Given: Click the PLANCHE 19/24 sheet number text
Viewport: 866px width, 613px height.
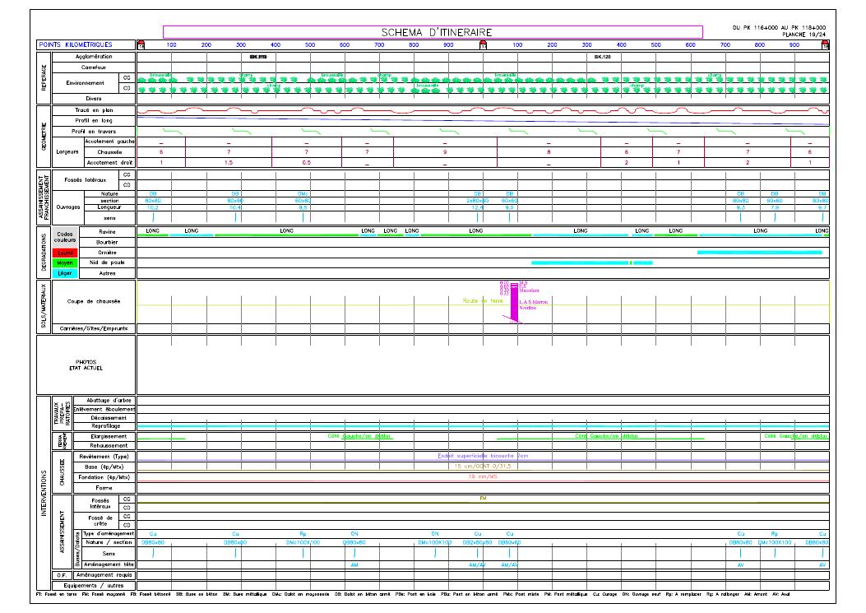Looking at the screenshot, I should click(803, 35).
